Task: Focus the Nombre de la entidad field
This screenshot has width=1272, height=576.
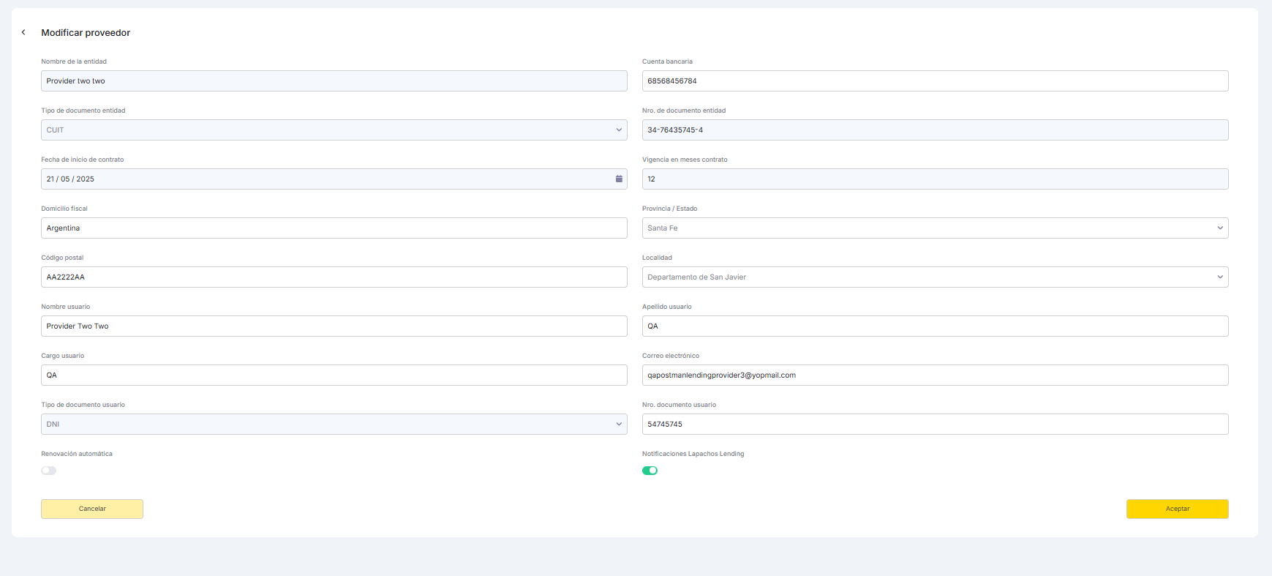Action: 334,81
